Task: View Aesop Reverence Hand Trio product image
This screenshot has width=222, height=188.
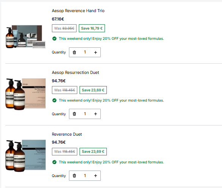Action: [25, 37]
